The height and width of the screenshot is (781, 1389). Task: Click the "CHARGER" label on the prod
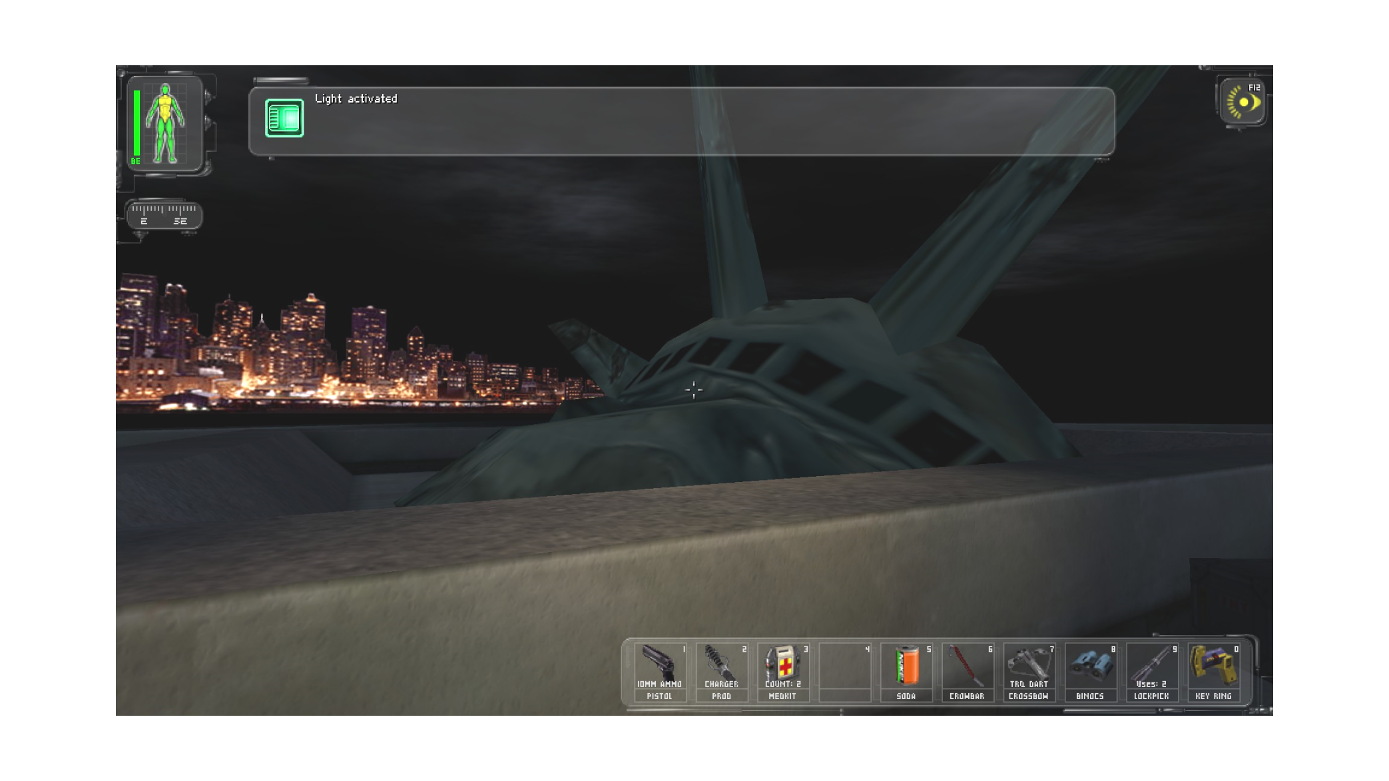click(721, 684)
